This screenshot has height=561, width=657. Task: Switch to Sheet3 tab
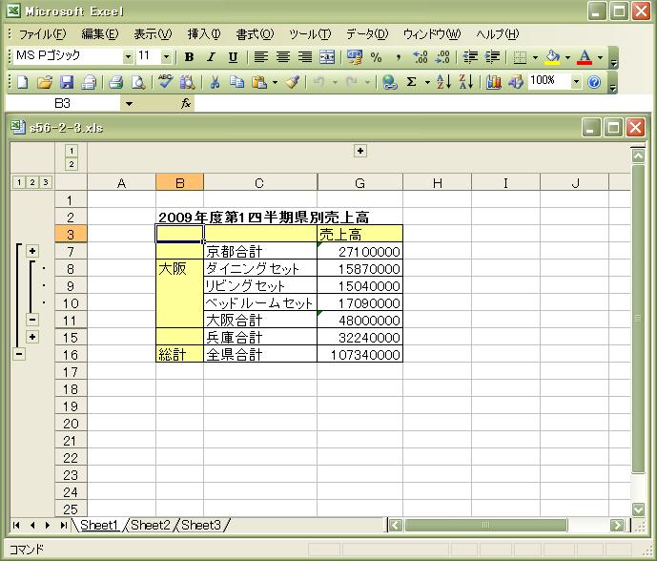200,525
